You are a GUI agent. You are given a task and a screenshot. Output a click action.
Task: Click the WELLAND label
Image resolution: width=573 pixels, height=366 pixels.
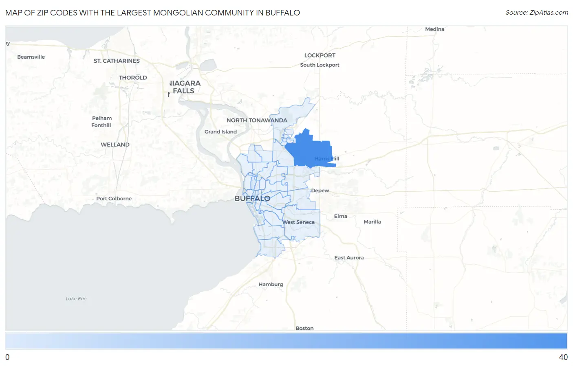coord(115,145)
